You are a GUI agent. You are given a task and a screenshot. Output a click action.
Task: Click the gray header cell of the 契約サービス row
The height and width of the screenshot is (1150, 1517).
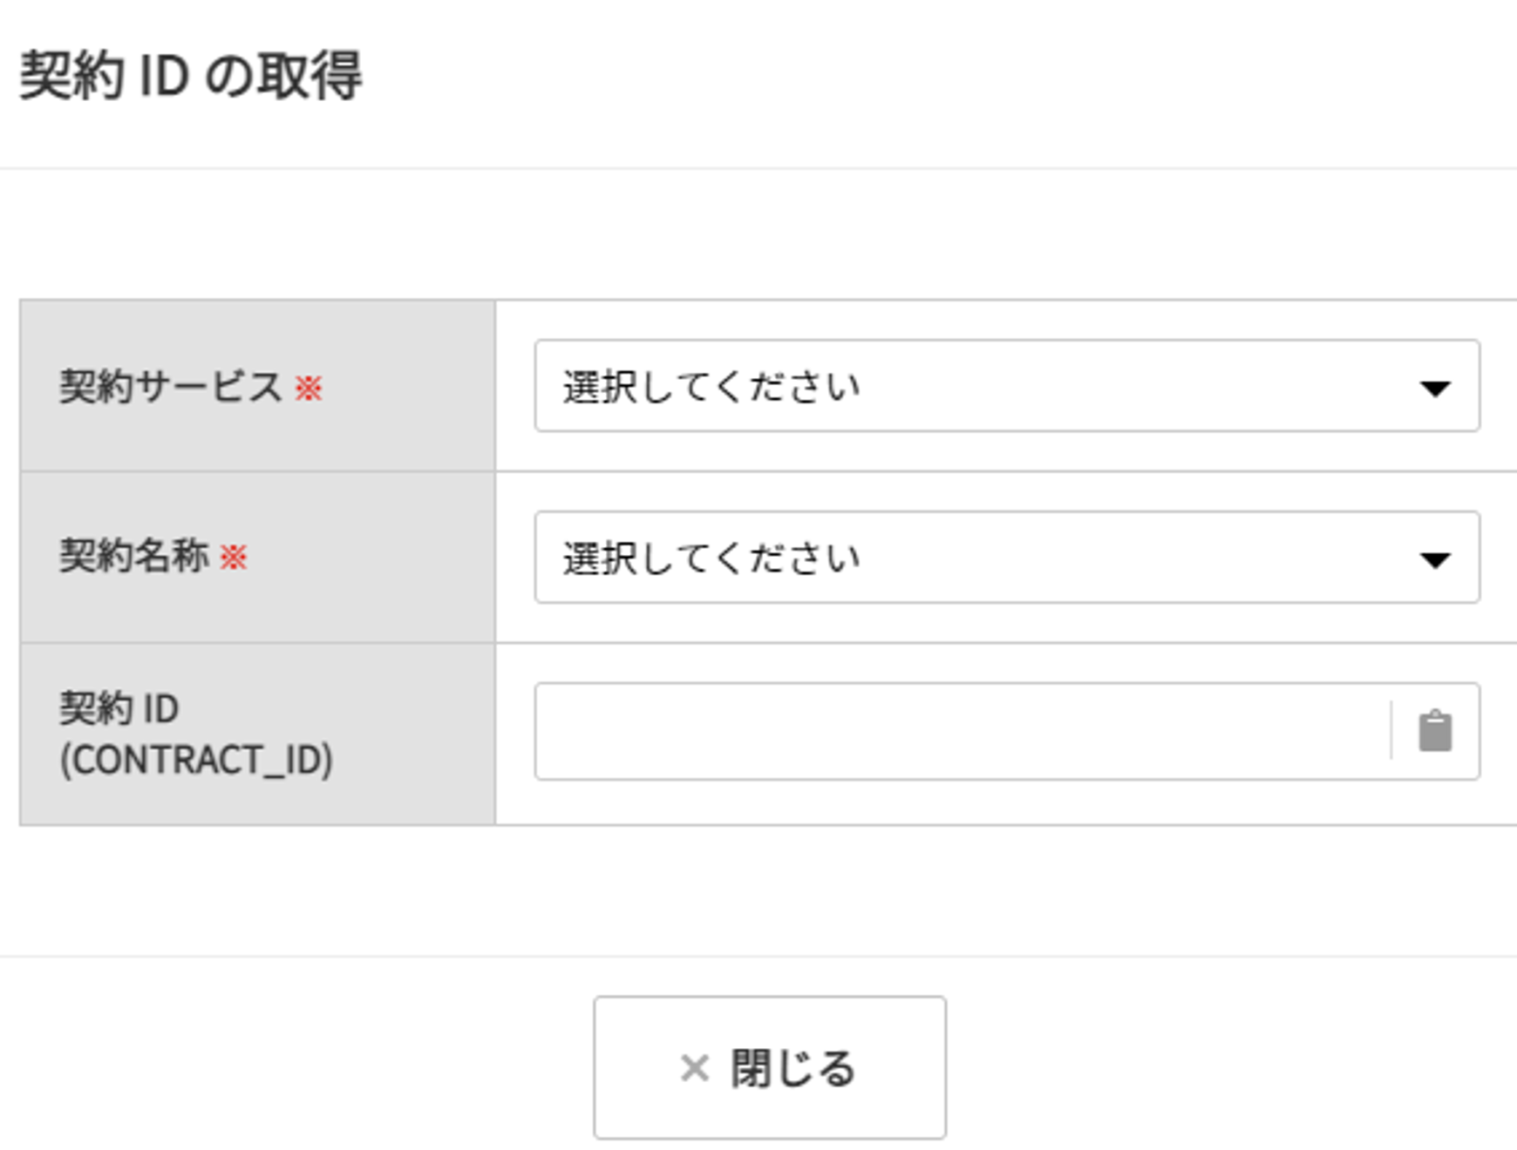tap(258, 386)
